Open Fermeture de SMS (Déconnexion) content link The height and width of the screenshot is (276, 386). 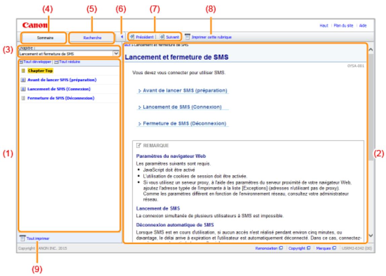tap(184, 124)
